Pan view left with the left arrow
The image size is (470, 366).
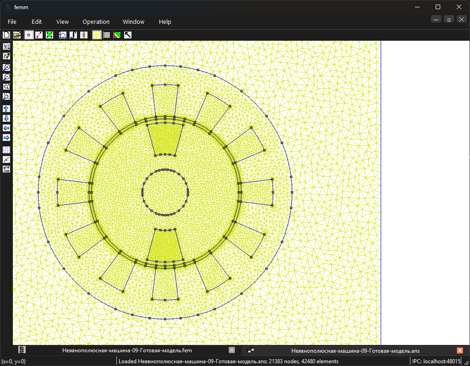(6, 128)
